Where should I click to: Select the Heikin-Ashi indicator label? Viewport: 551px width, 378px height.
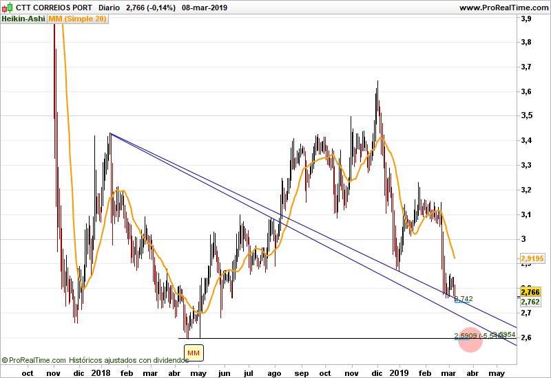tap(23, 19)
